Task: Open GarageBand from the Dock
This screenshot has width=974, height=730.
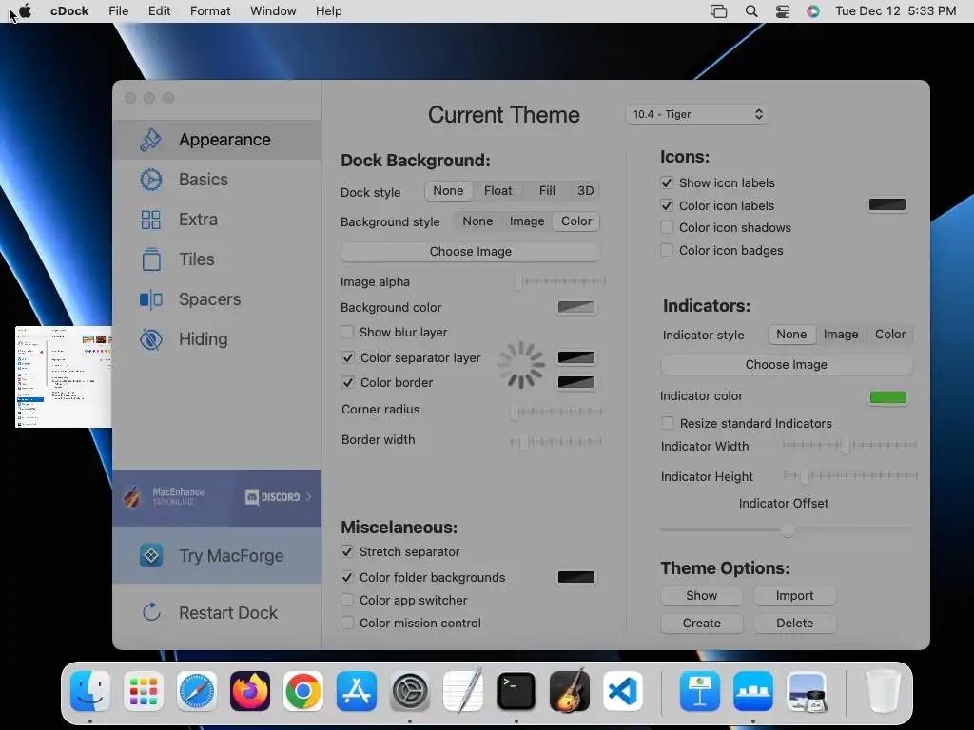Action: pos(570,691)
